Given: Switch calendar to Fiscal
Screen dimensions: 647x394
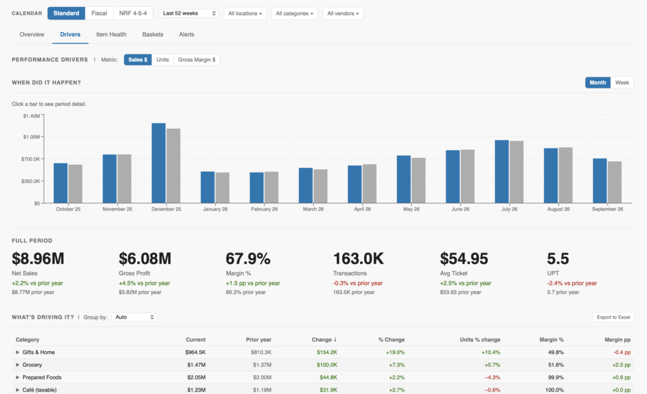Looking at the screenshot, I should tap(99, 13).
